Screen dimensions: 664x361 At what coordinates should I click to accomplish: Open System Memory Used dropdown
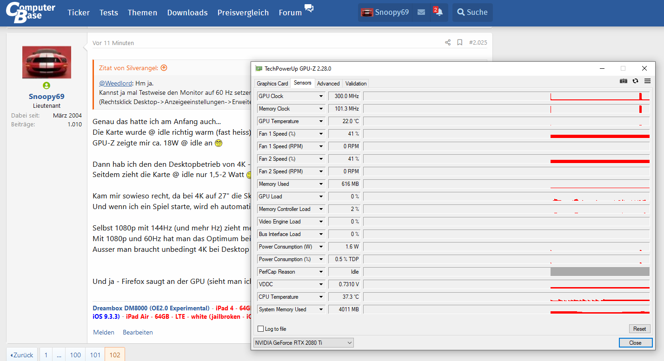321,309
